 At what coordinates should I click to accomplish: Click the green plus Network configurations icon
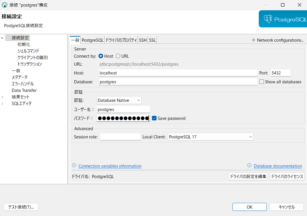coord(253,40)
